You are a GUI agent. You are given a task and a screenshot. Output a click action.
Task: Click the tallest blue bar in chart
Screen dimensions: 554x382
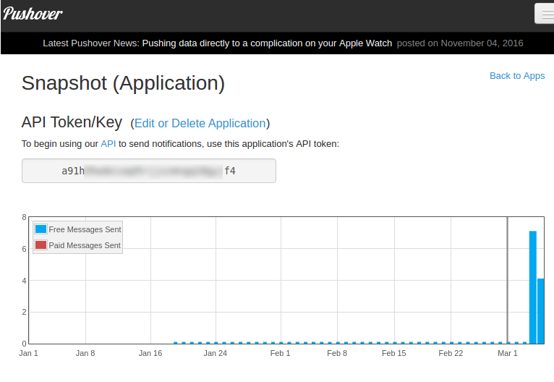pyautogui.click(x=532, y=287)
